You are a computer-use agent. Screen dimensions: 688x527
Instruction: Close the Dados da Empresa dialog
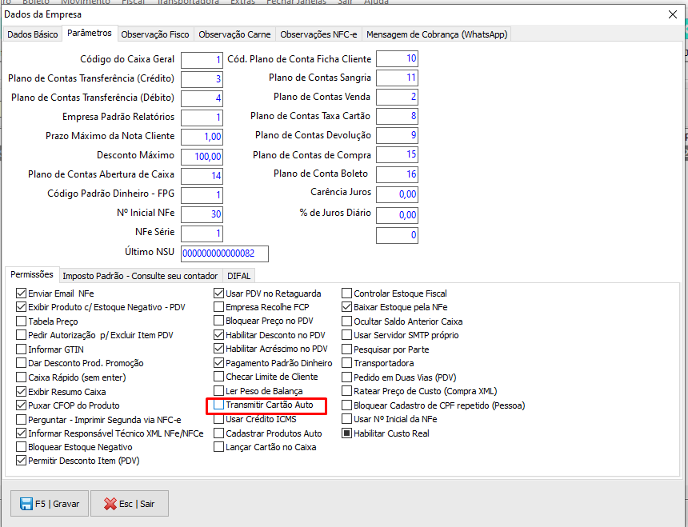pos(672,14)
